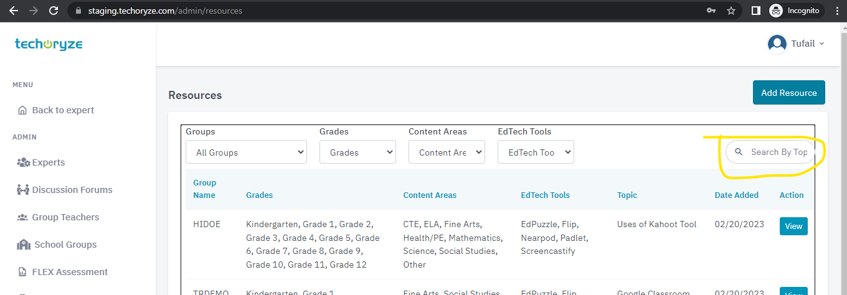
Task: Click Back to expert link
Action: 62,110
